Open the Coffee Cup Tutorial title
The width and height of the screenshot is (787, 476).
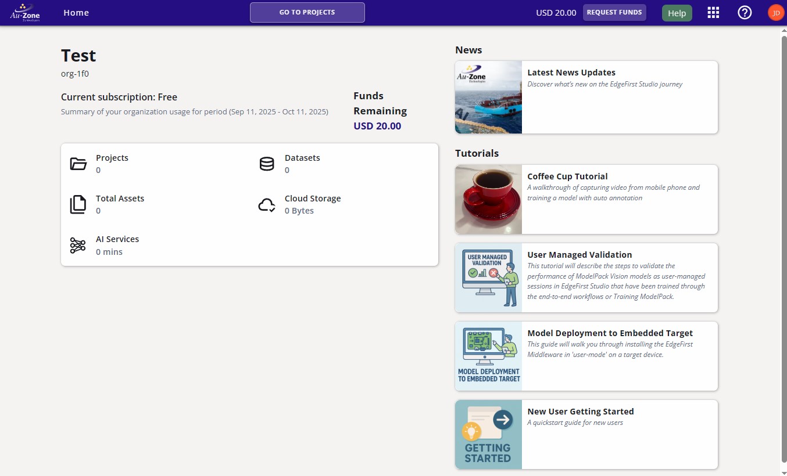pos(567,176)
